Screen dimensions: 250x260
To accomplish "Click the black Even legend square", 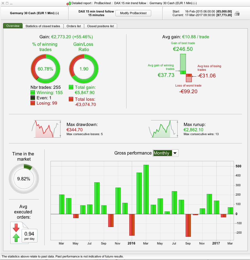I will [33, 98].
